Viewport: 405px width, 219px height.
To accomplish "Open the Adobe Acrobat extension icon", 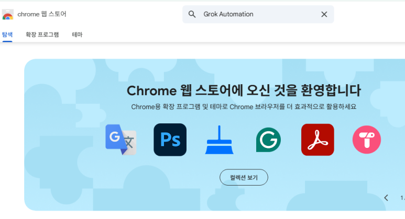I will click(x=318, y=140).
